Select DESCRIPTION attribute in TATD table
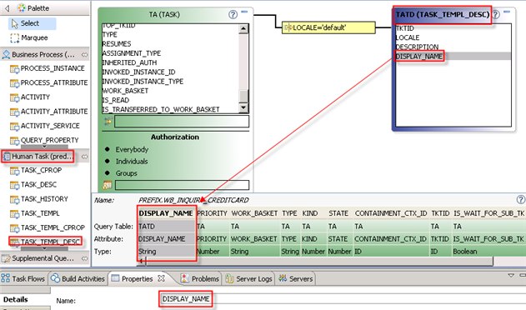Screen dimensions: 526x310 point(417,47)
